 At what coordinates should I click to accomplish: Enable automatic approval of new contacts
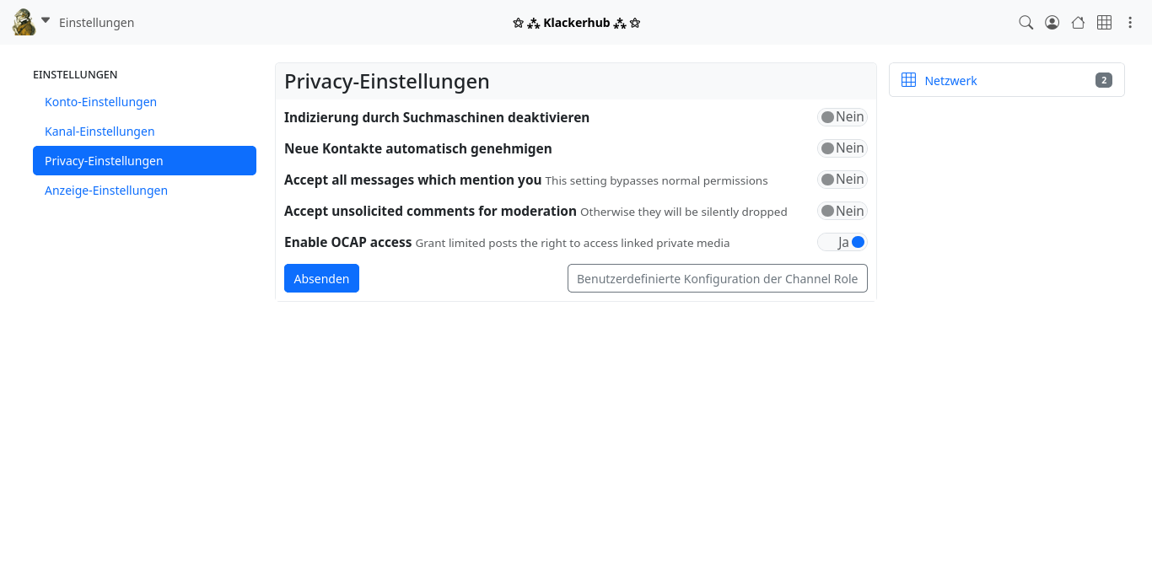842,148
